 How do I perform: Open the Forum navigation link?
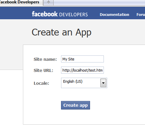[141, 15]
